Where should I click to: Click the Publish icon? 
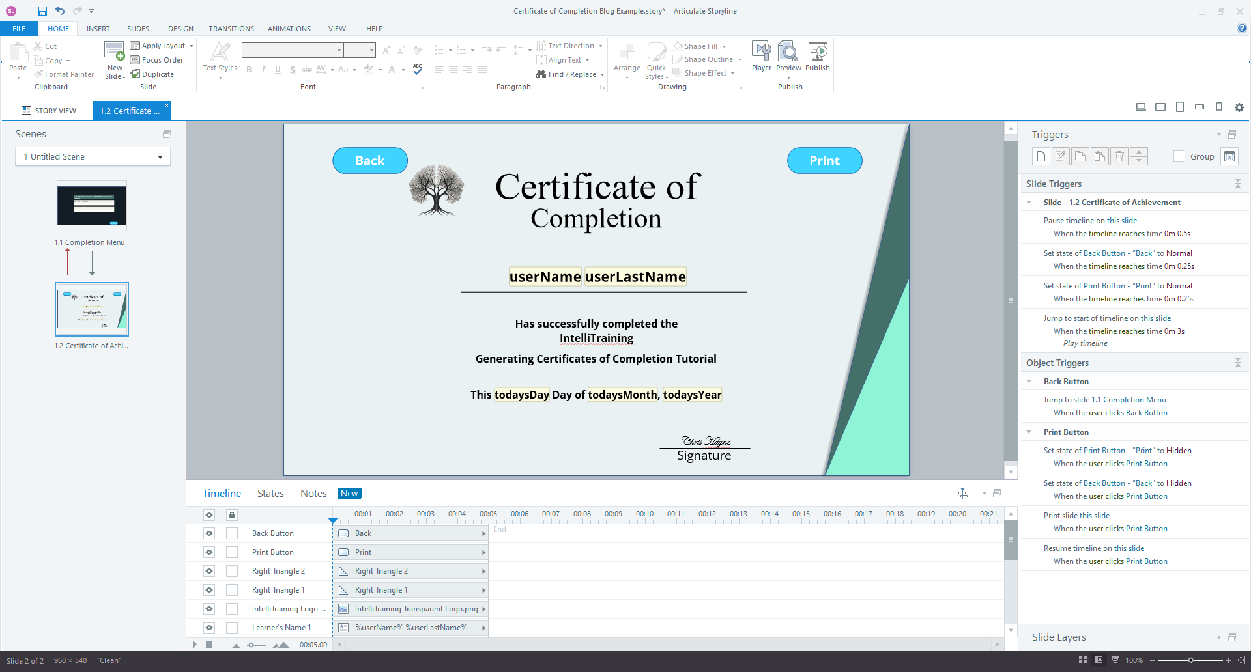click(817, 52)
